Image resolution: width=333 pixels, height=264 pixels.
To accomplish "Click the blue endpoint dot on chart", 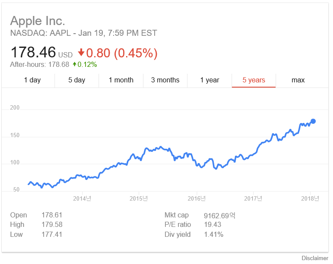I will 313,121.
